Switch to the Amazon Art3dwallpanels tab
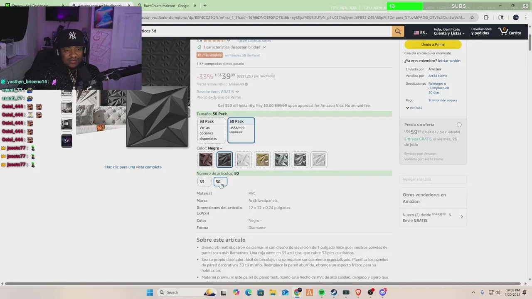The image size is (532, 299). [x=100, y=6]
